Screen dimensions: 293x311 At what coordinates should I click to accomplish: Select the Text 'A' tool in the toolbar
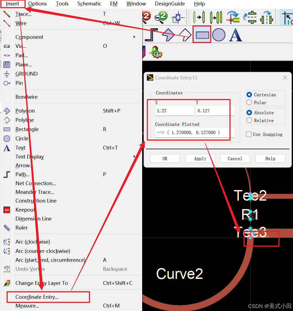[235, 35]
